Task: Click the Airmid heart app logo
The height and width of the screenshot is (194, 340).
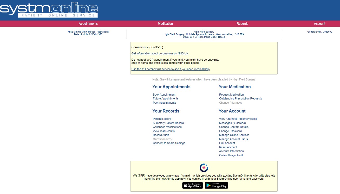Action: point(204,168)
